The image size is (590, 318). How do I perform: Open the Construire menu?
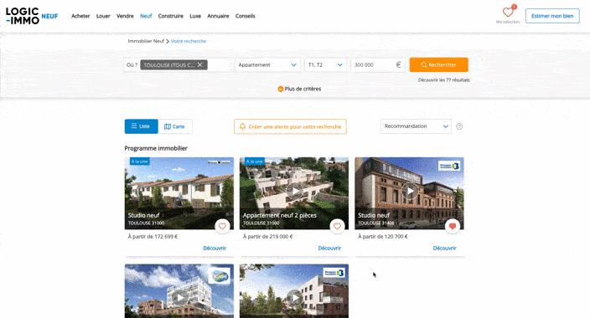pyautogui.click(x=170, y=16)
